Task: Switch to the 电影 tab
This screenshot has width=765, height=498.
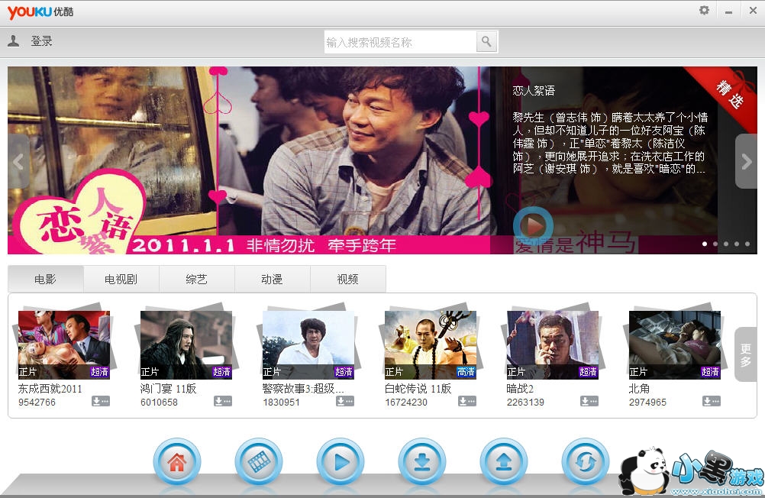Action: [x=45, y=280]
